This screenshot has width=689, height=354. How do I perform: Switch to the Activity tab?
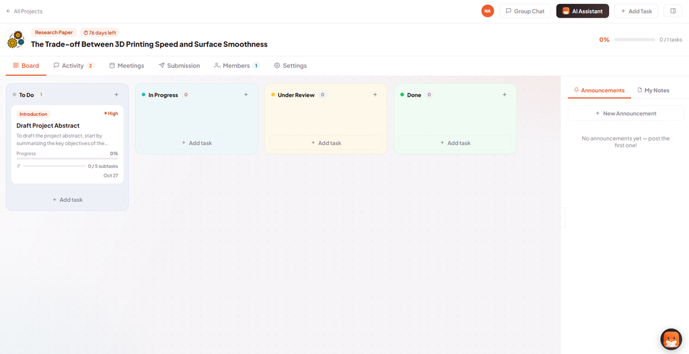tap(73, 66)
